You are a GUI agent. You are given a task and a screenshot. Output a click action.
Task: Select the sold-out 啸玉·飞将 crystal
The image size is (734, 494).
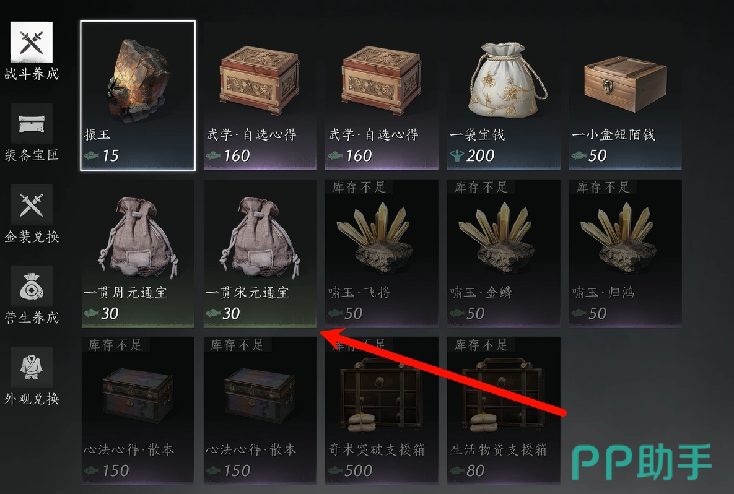pyautogui.click(x=382, y=253)
